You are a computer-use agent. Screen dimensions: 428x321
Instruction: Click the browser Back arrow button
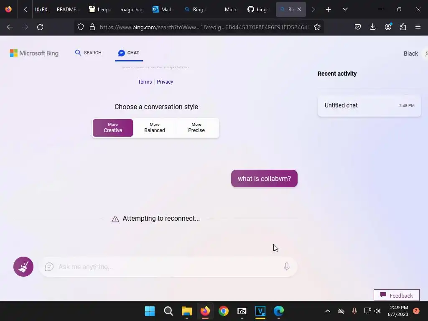click(x=10, y=27)
